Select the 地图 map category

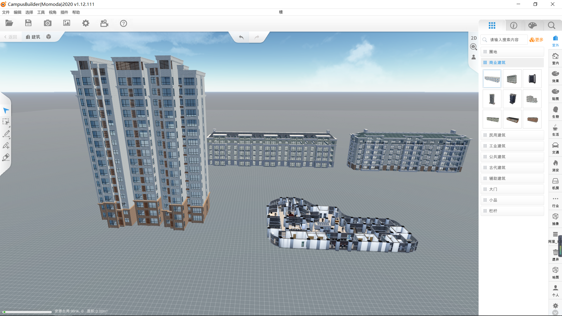pyautogui.click(x=555, y=273)
